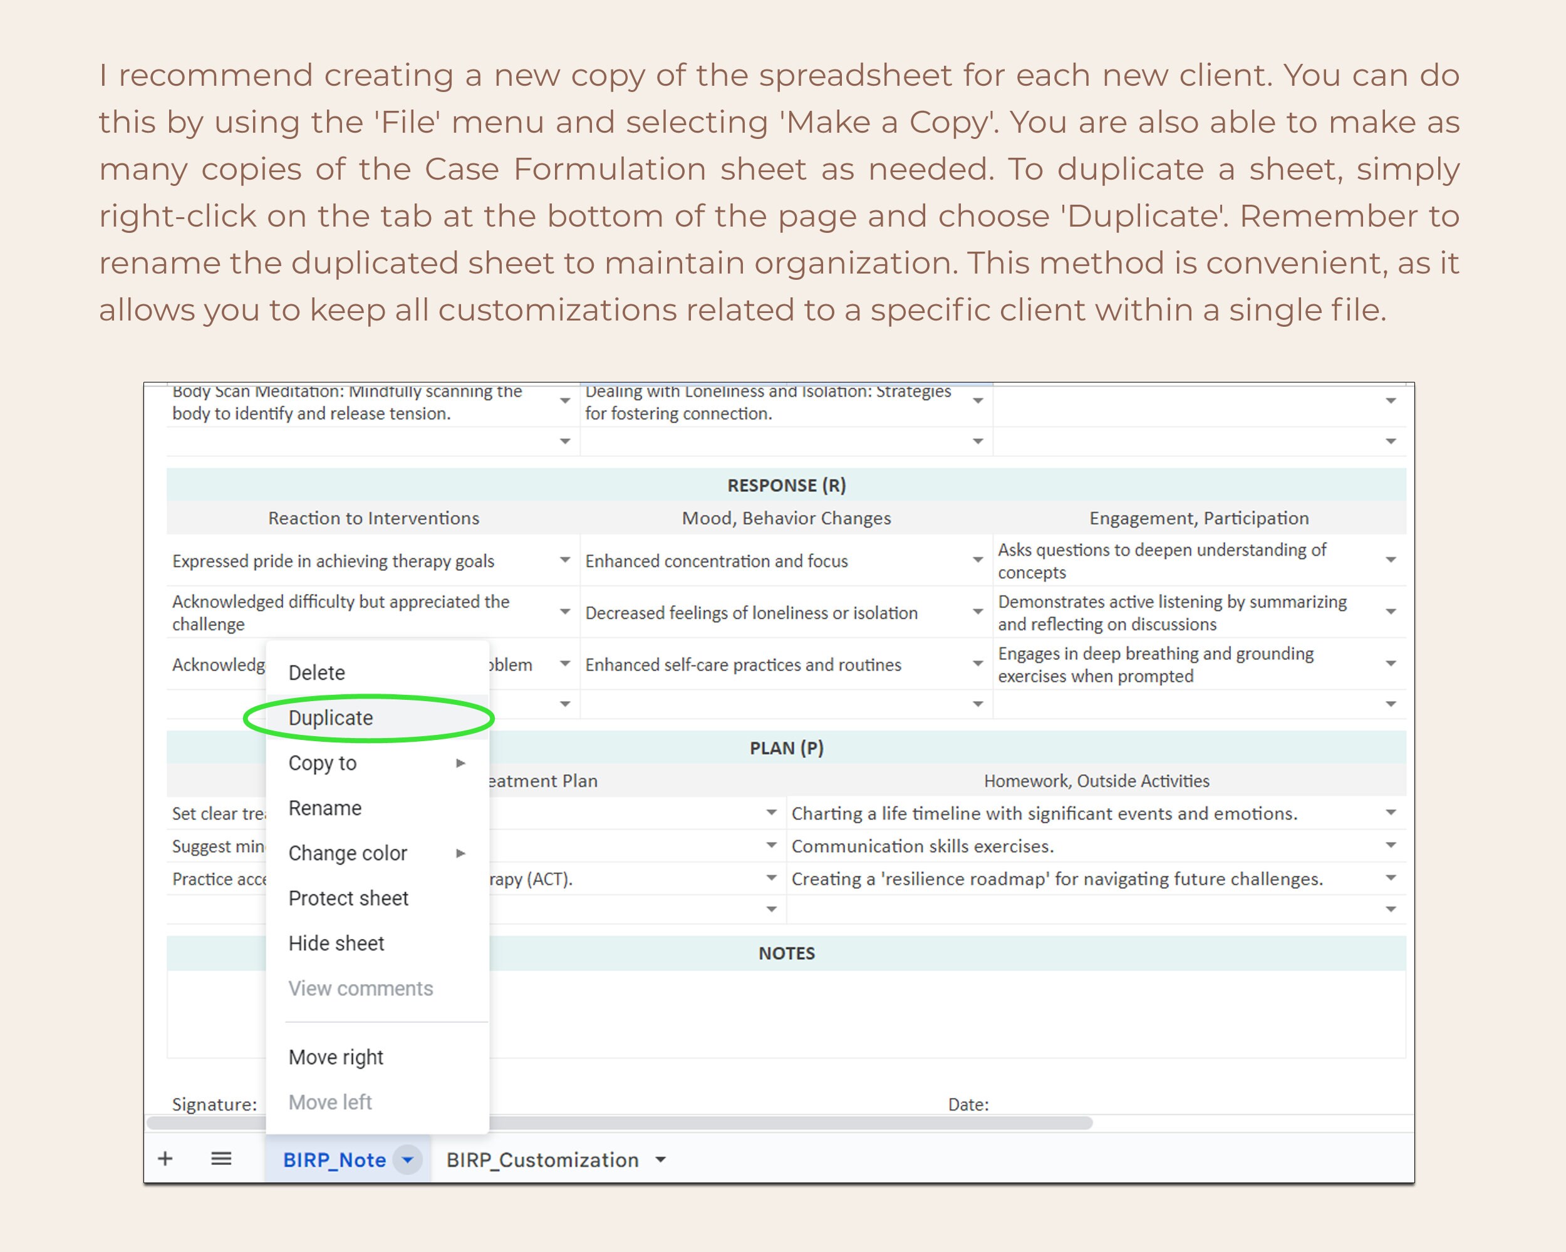
Task: Open dropdown on 'Expressed pride in achieving therapy goals'
Action: [565, 560]
